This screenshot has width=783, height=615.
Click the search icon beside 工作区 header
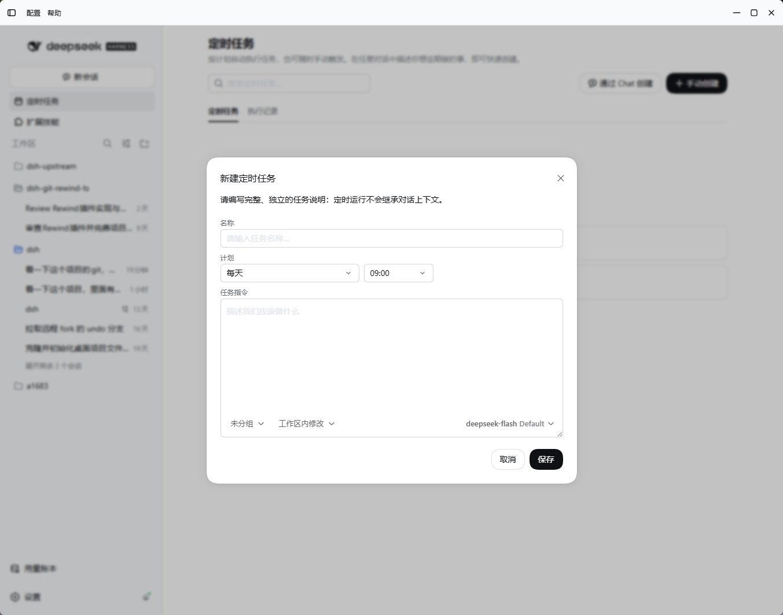click(x=108, y=143)
